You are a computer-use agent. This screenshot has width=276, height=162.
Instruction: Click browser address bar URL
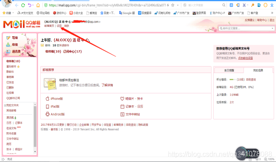(x=107, y=5)
